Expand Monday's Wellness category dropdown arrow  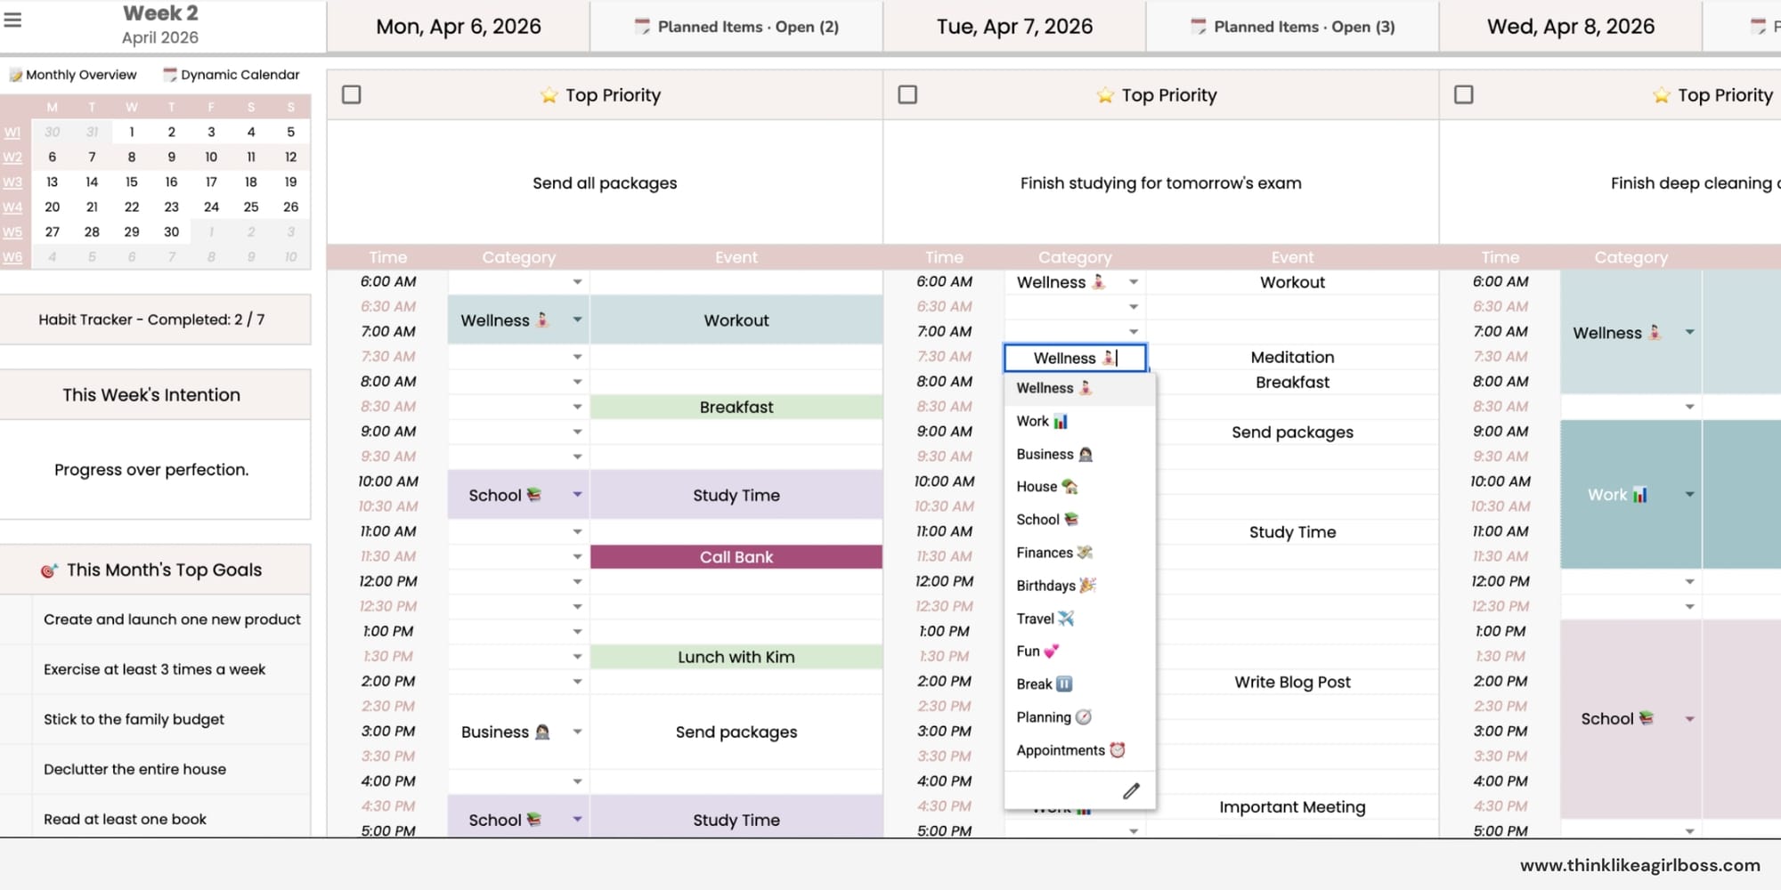coord(577,320)
